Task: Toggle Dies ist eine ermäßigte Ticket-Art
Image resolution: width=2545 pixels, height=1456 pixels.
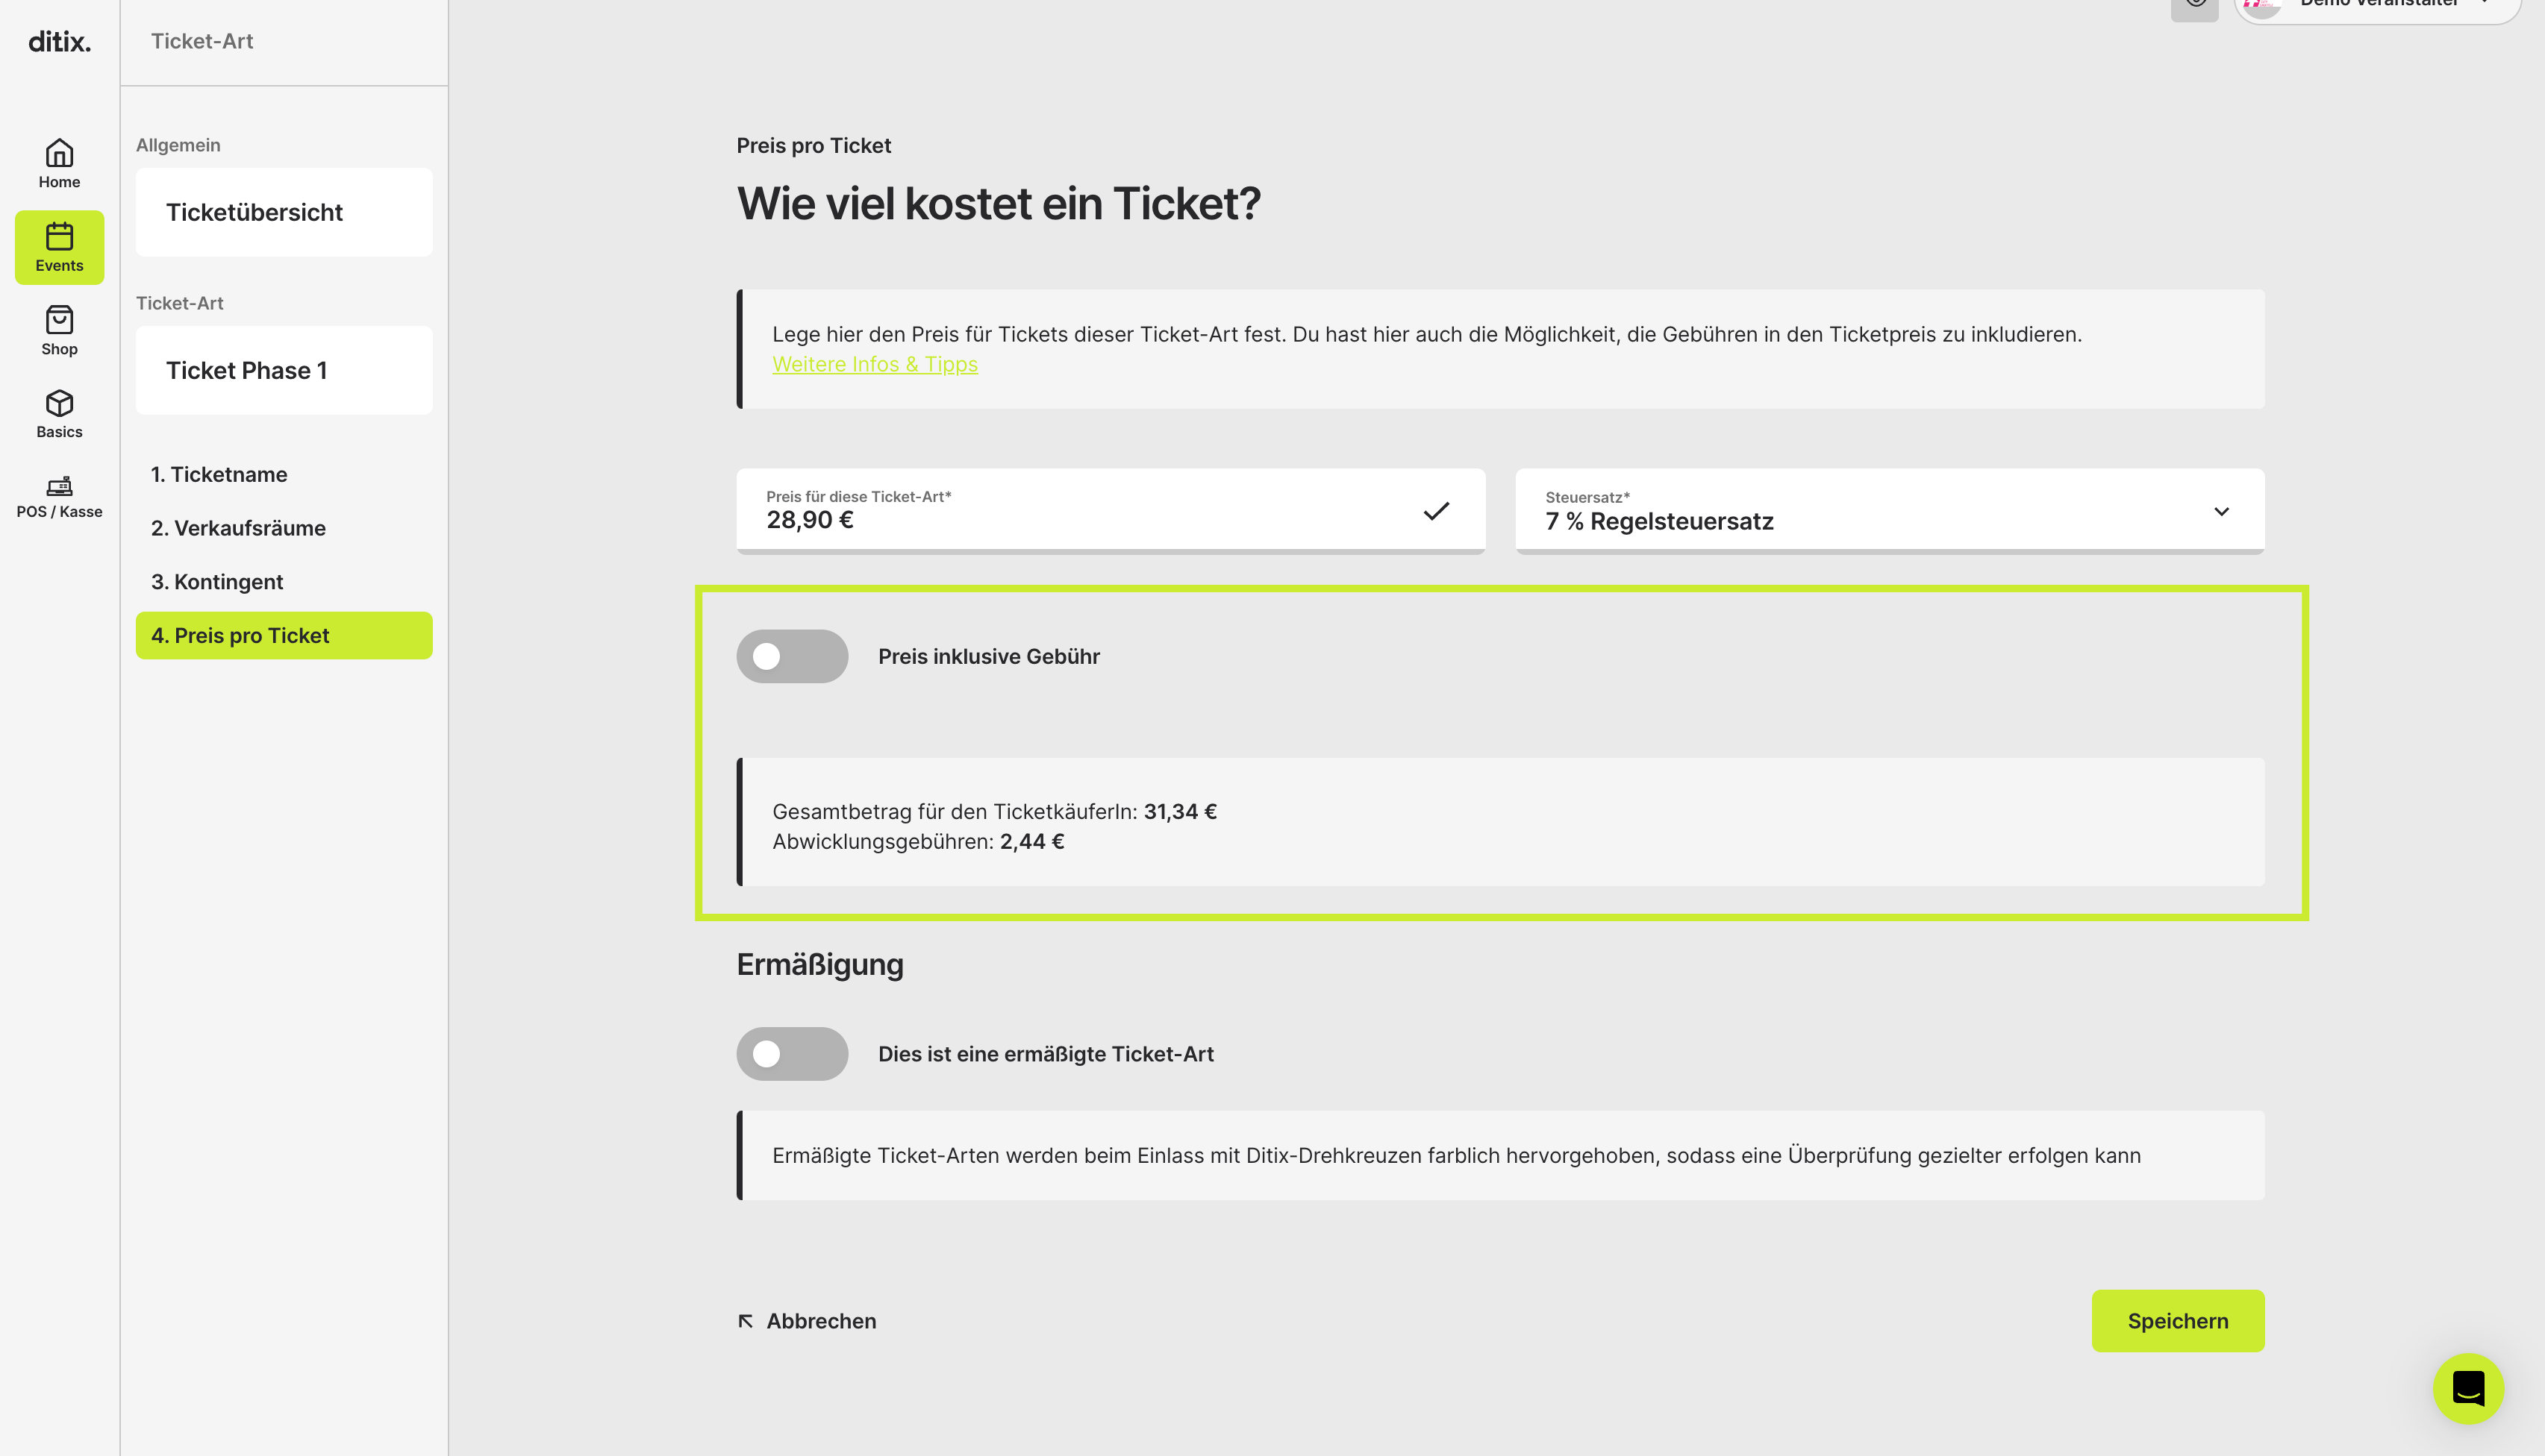Action: pos(793,1054)
